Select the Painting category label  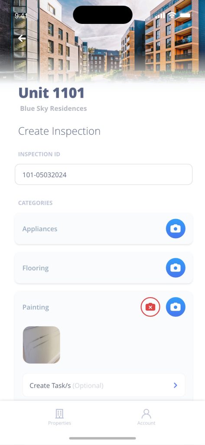[x=36, y=307]
